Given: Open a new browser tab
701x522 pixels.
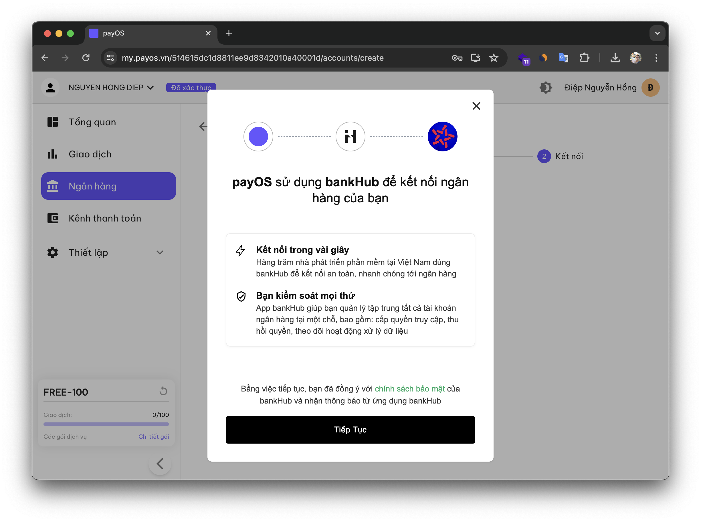Looking at the screenshot, I should 229,33.
